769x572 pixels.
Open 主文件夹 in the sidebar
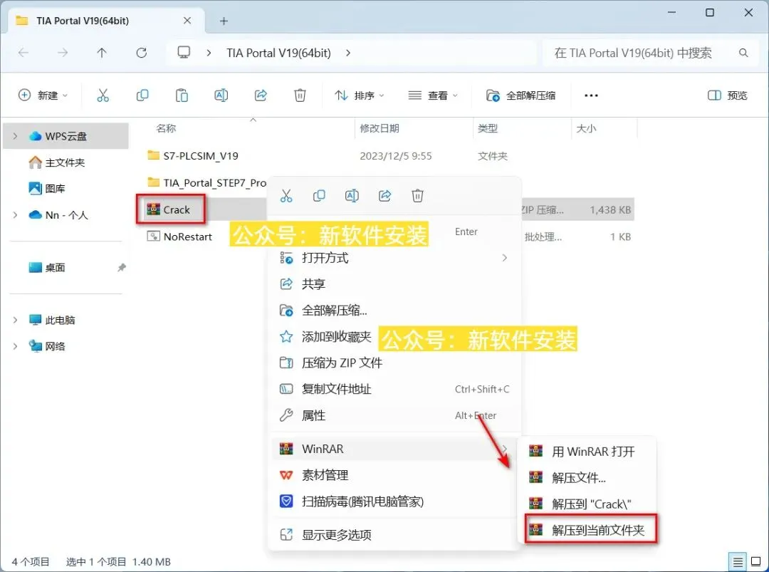66,162
